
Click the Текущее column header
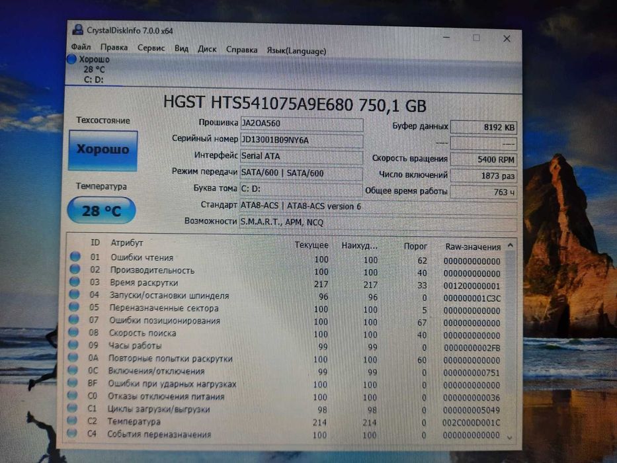[311, 245]
